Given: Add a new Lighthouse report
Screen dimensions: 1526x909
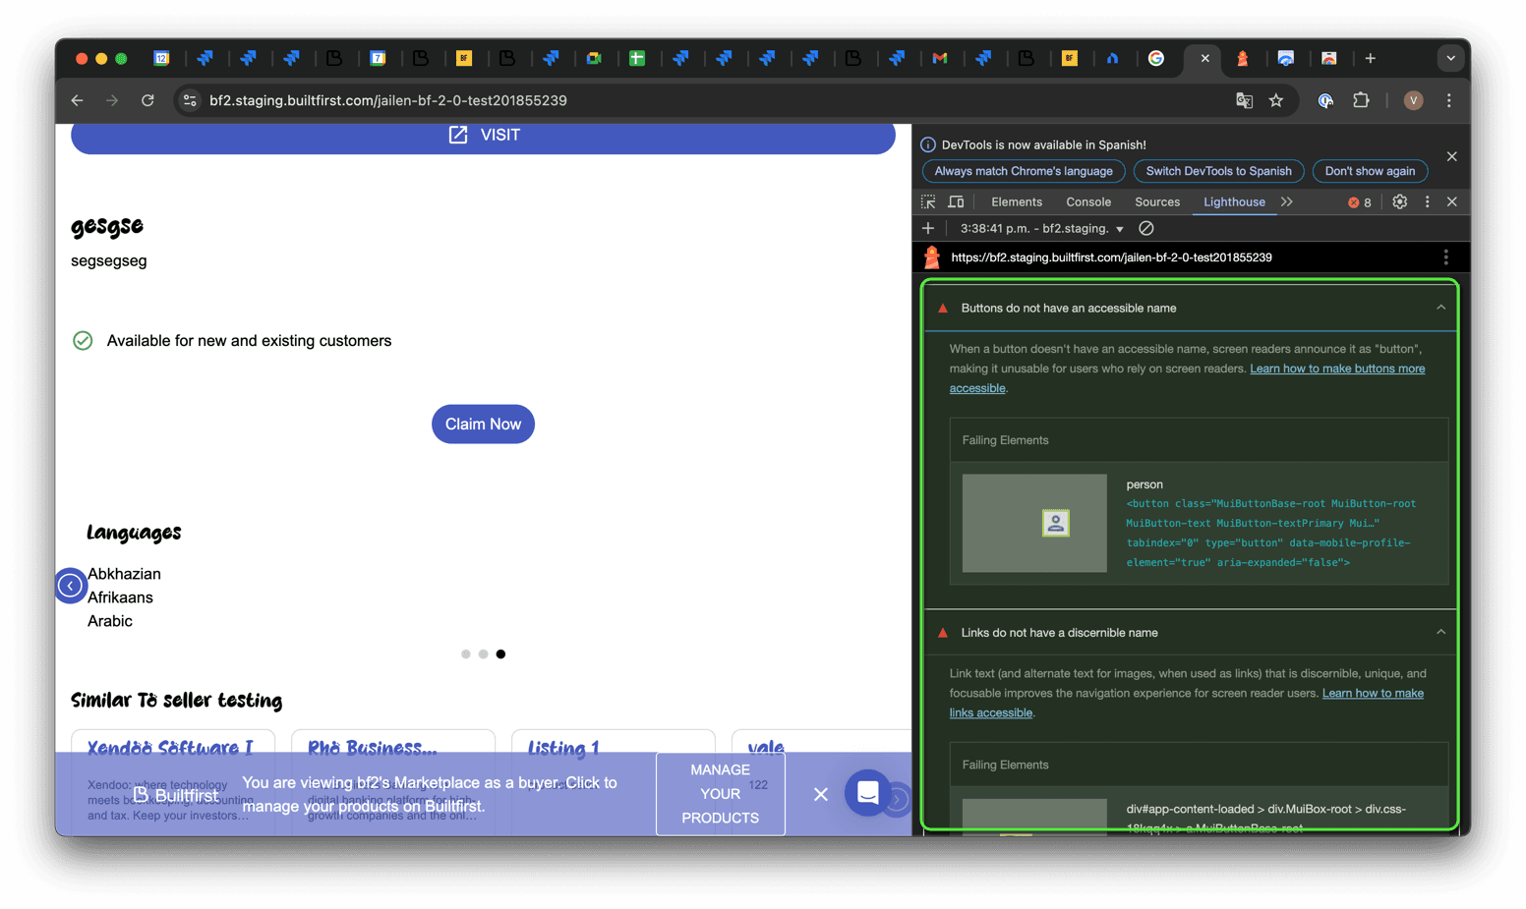Looking at the screenshot, I should point(928,228).
